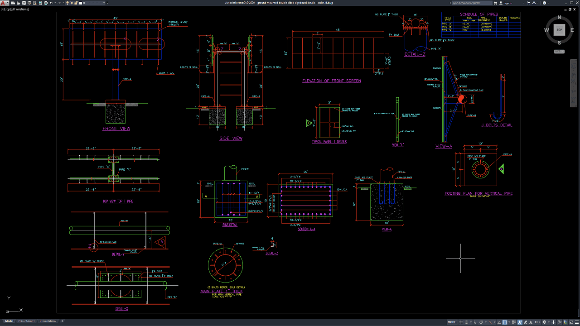Click the clean screen icon
Image resolution: width=580 pixels, height=326 pixels.
point(571,322)
